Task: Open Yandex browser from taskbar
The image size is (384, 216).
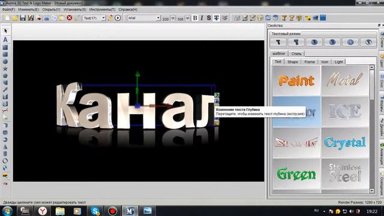Action: [x=43, y=211]
